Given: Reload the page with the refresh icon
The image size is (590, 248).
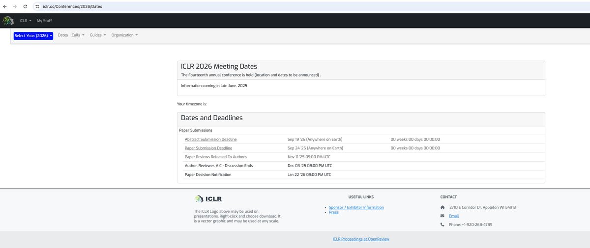Looking at the screenshot, I should pos(25,6).
